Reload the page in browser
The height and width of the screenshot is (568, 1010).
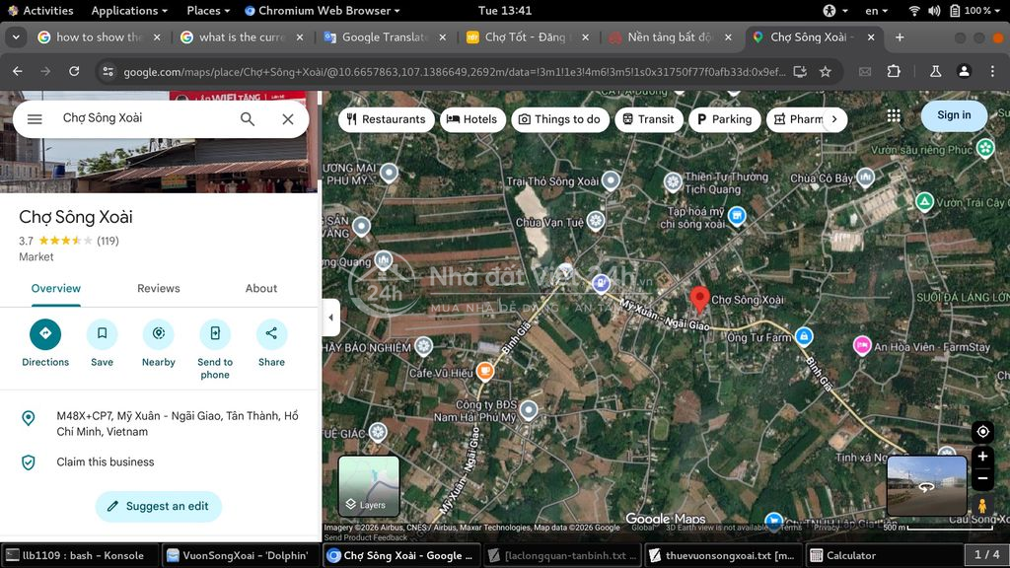pos(74,71)
